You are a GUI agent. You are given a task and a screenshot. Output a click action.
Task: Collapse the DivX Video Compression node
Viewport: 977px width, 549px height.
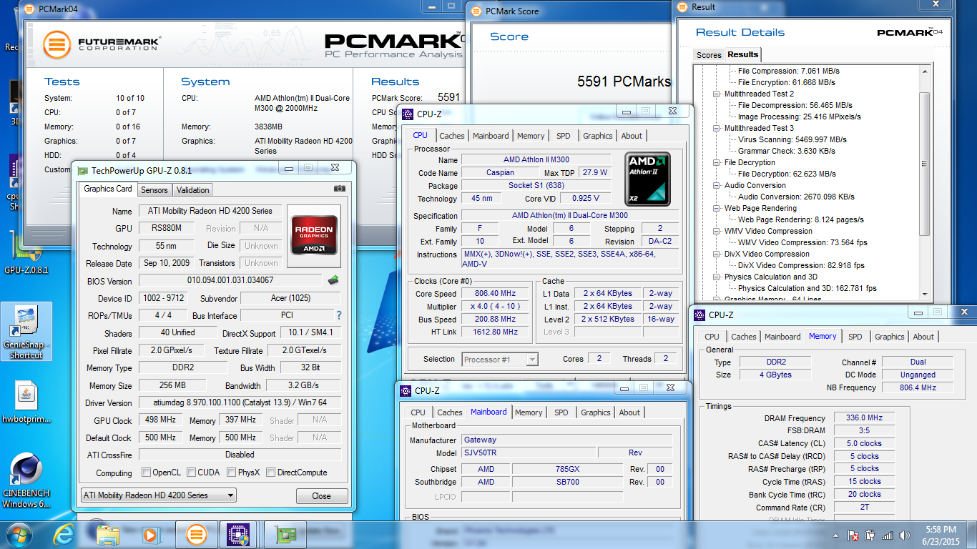point(717,254)
